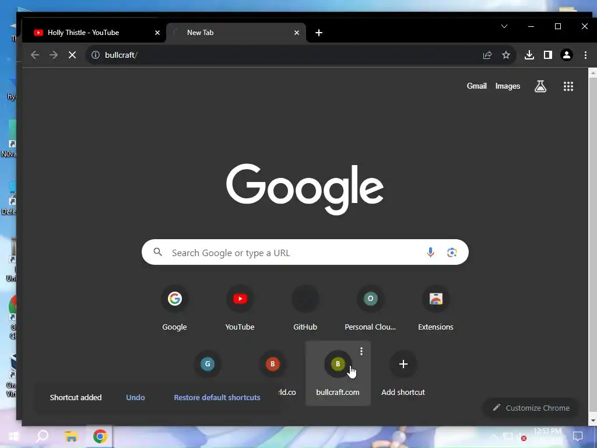This screenshot has height=448, width=597.
Task: Open the tab search chevron dropdown
Action: pos(504,26)
